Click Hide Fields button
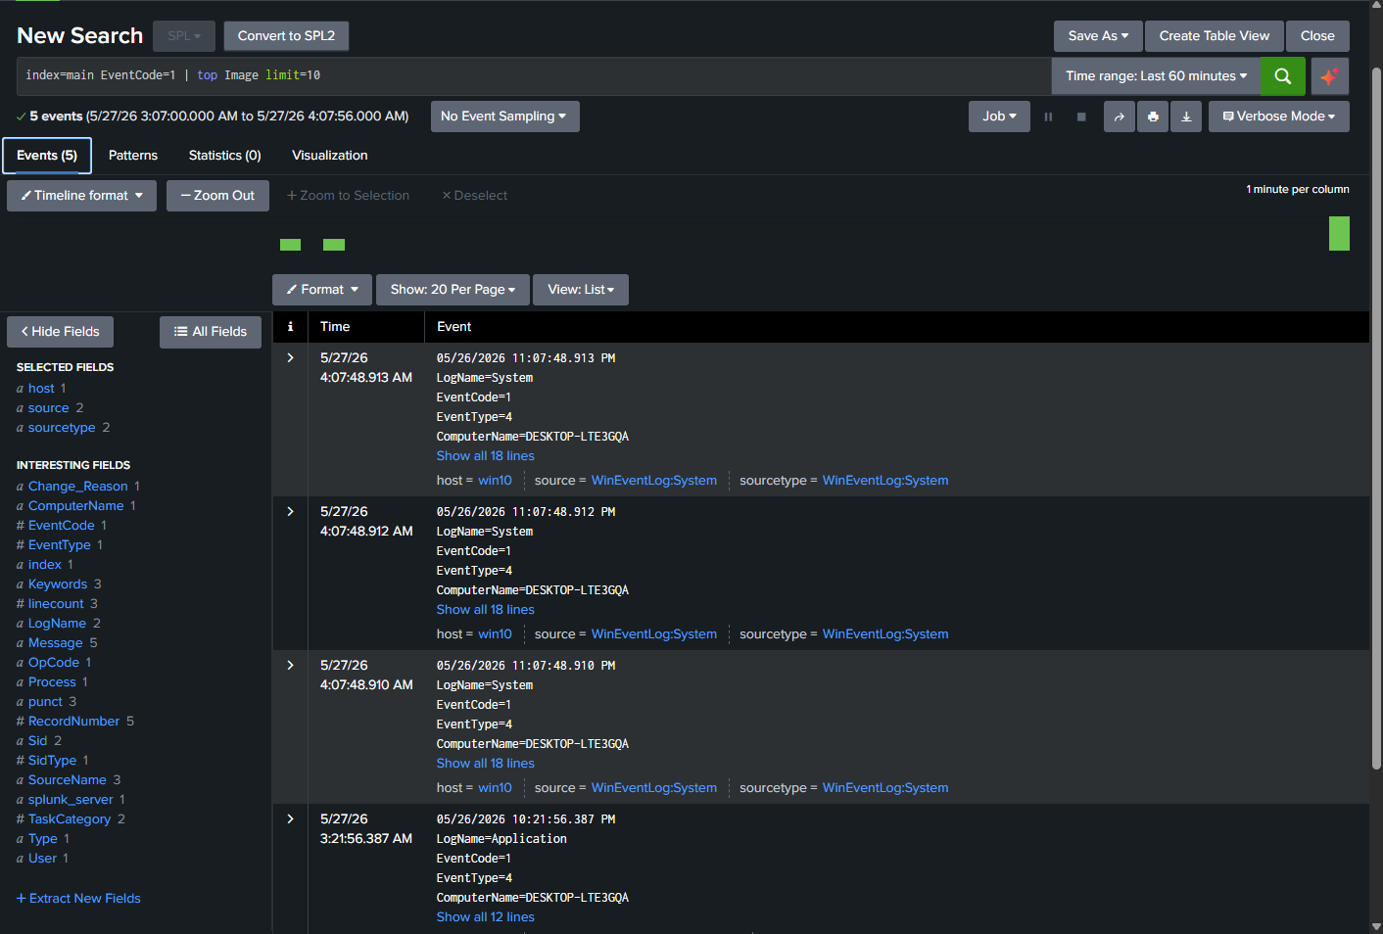 click(x=60, y=332)
